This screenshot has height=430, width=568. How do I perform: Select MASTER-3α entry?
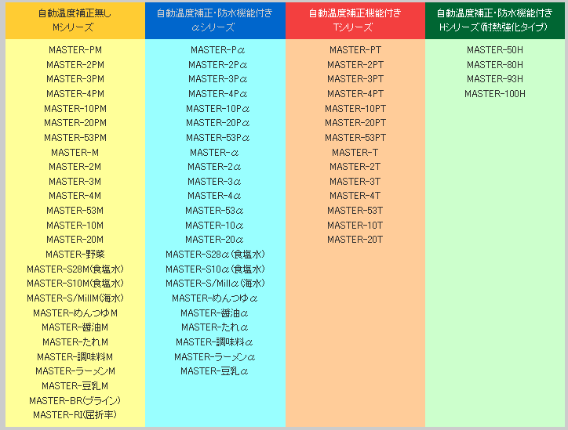coord(214,181)
